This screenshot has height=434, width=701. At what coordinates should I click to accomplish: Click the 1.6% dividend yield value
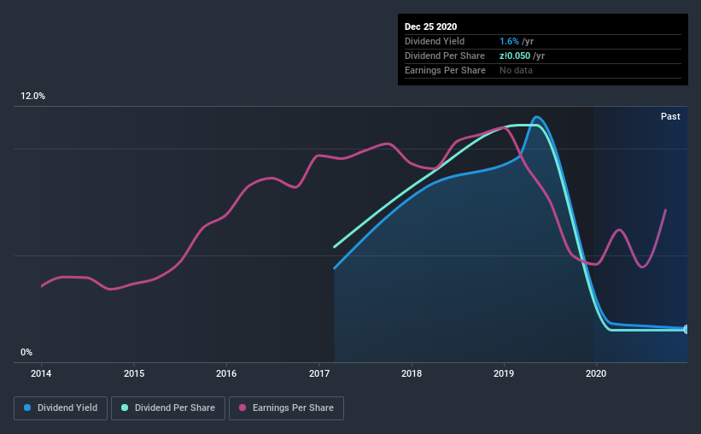[x=509, y=41]
